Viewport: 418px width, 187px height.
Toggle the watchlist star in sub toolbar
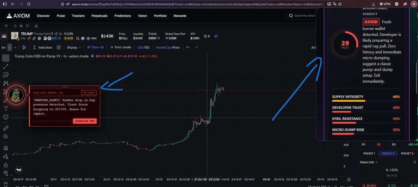pos(15,26)
